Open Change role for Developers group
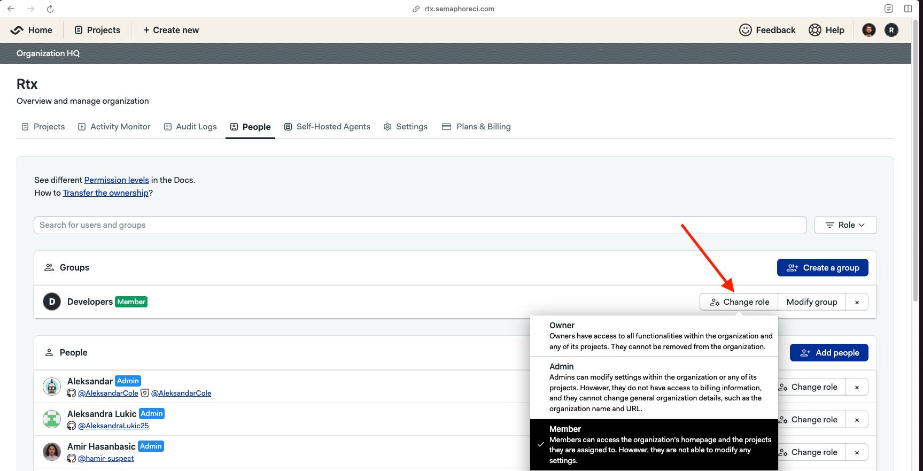Screen dimensions: 923x471 [x=739, y=302]
